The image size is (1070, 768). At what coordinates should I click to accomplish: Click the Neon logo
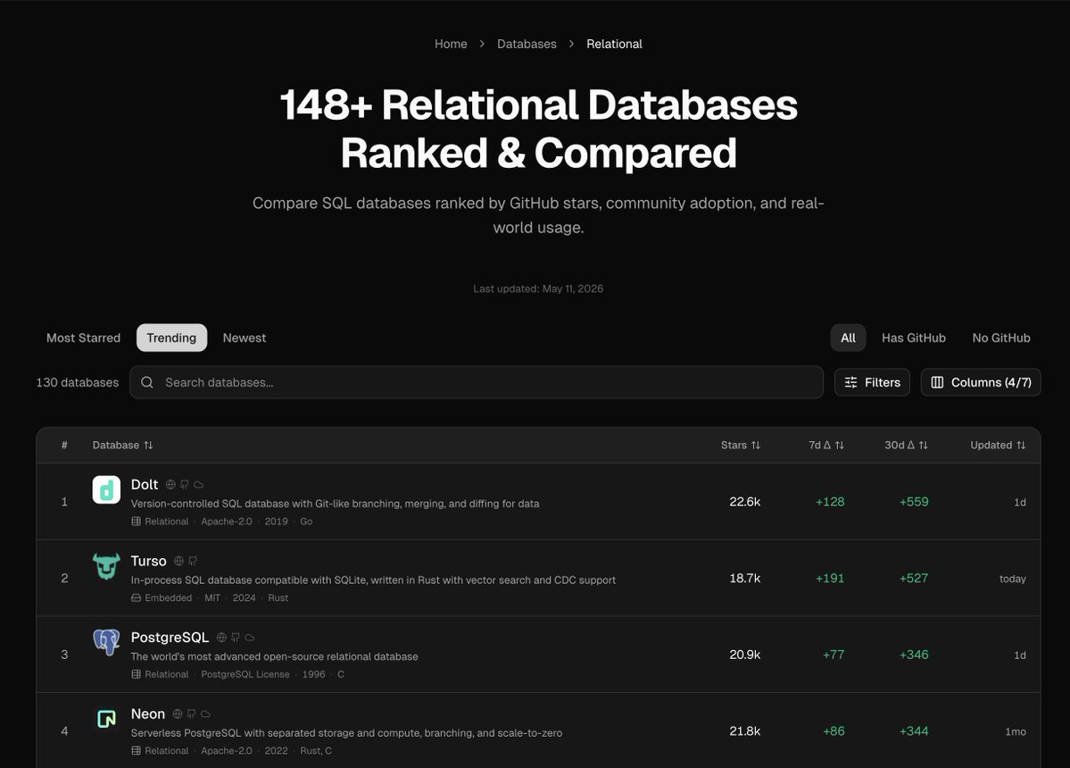click(106, 719)
